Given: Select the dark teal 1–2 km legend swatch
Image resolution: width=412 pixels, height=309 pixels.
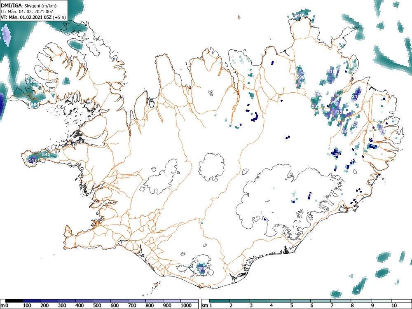Looking at the screenshot, I should click(x=220, y=301).
